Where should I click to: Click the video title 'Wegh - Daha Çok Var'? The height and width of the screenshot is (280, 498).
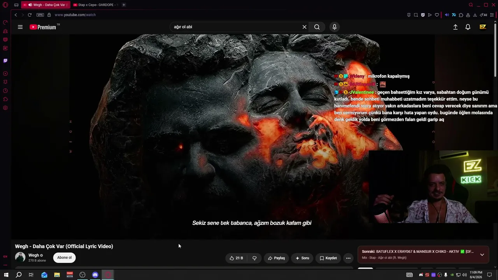pos(64,246)
